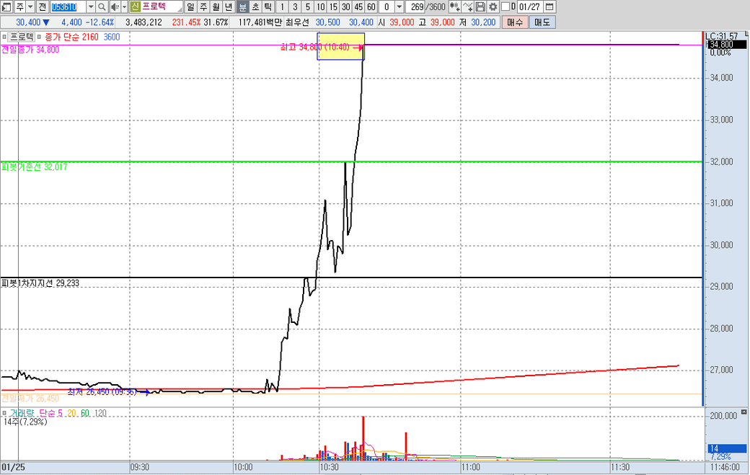Click the stock search magnifier icon

[x=102, y=6]
